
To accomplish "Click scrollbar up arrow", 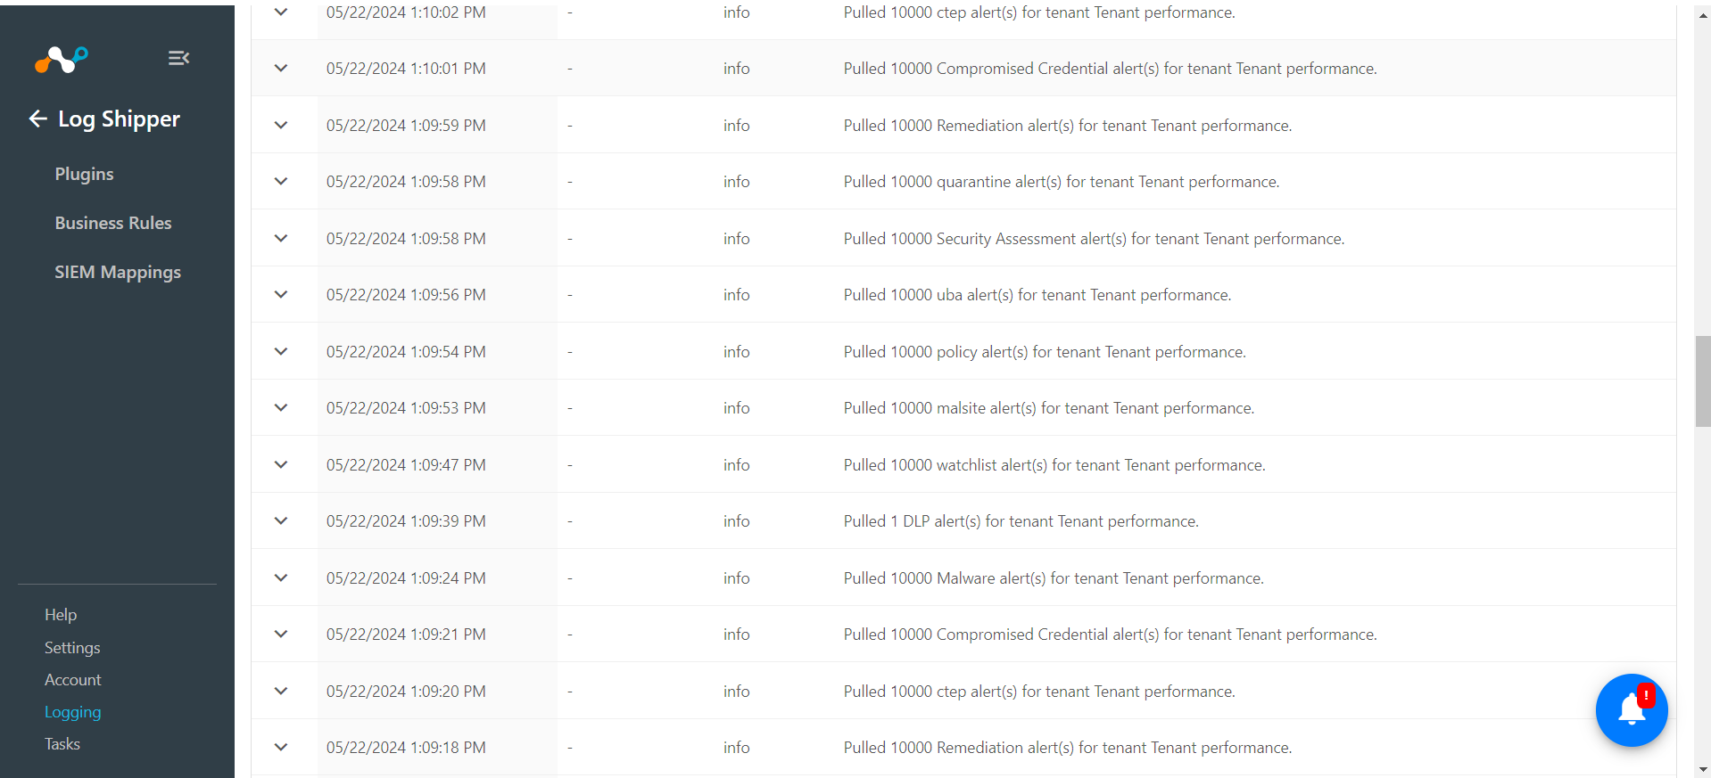I will click(1703, 15).
